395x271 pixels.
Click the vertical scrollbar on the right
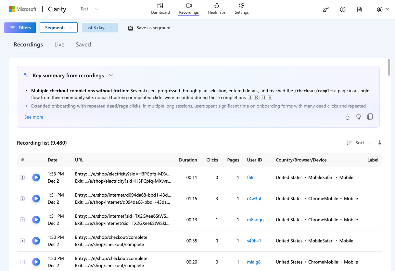click(x=389, y=67)
